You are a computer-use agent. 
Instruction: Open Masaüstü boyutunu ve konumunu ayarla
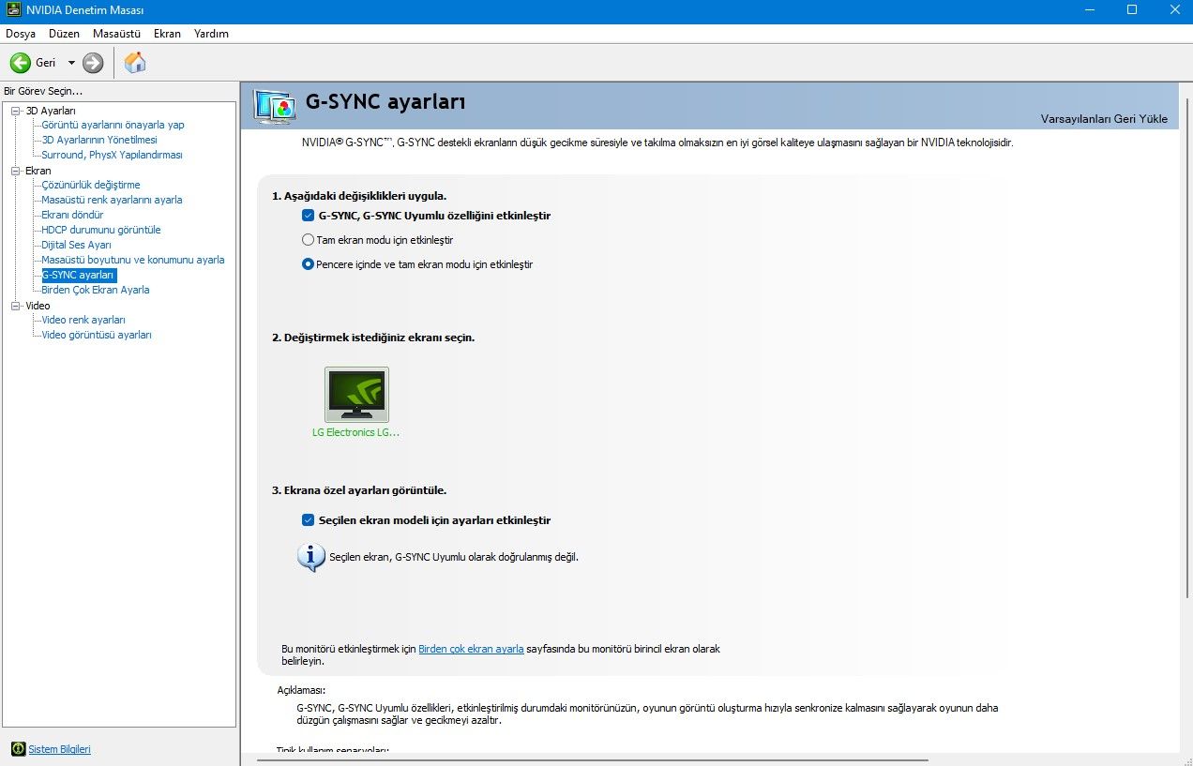[x=133, y=260]
